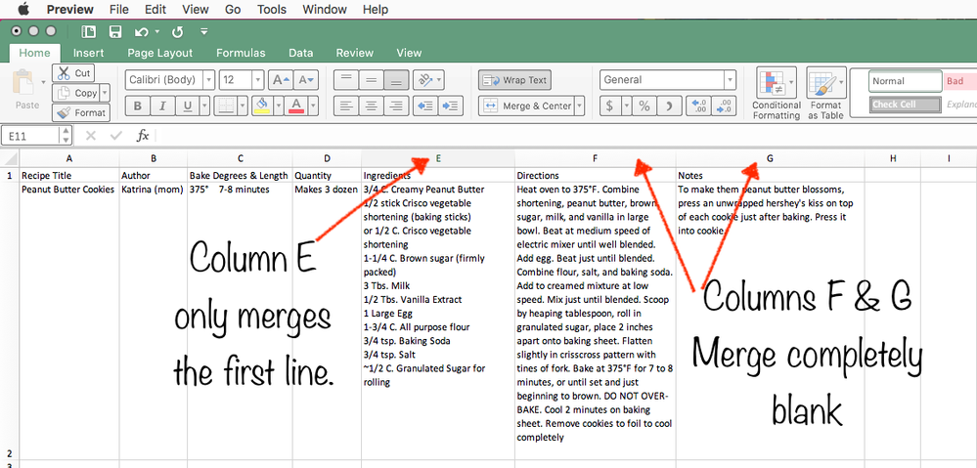The image size is (977, 468).
Task: Open the Apple menu
Action: coord(23,9)
